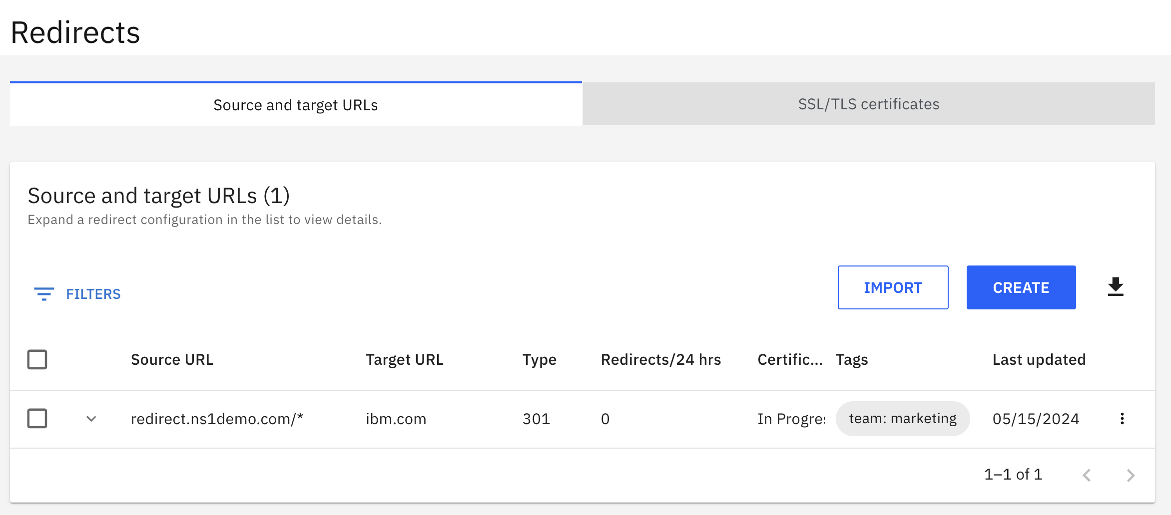Expand the redirect.ns1demo.com row details
1171x515 pixels.
click(91, 419)
